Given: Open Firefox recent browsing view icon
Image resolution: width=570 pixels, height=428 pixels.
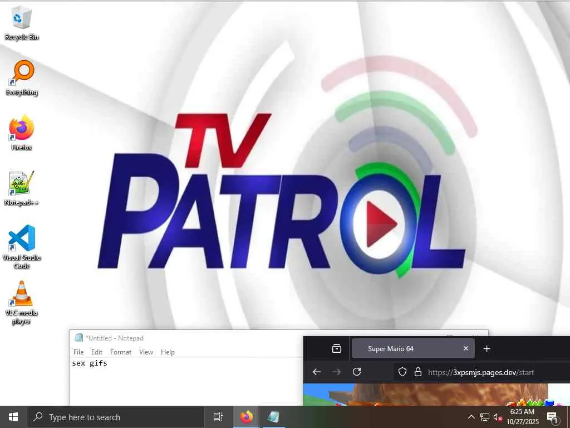Looking at the screenshot, I should click(x=337, y=349).
